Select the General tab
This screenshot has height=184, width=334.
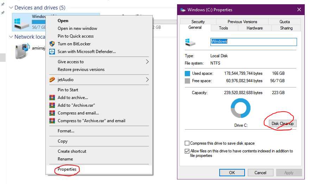coord(195,28)
